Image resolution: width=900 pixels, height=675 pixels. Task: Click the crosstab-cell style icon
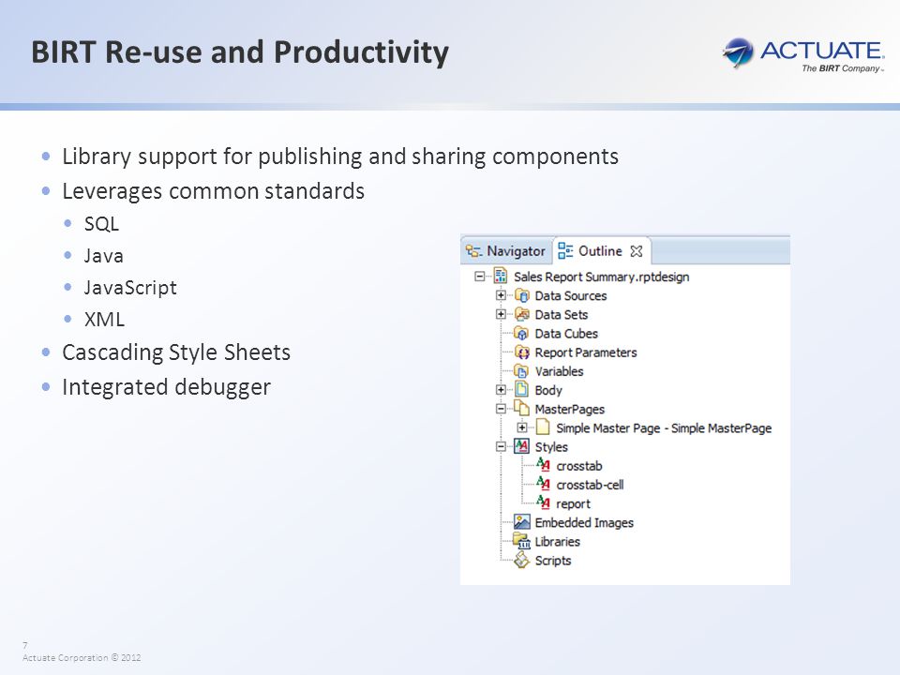(543, 484)
